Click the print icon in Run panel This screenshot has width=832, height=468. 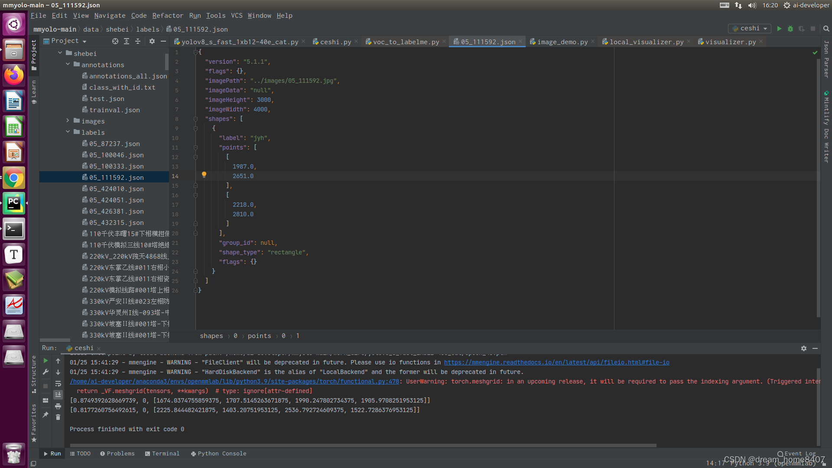[x=58, y=406]
